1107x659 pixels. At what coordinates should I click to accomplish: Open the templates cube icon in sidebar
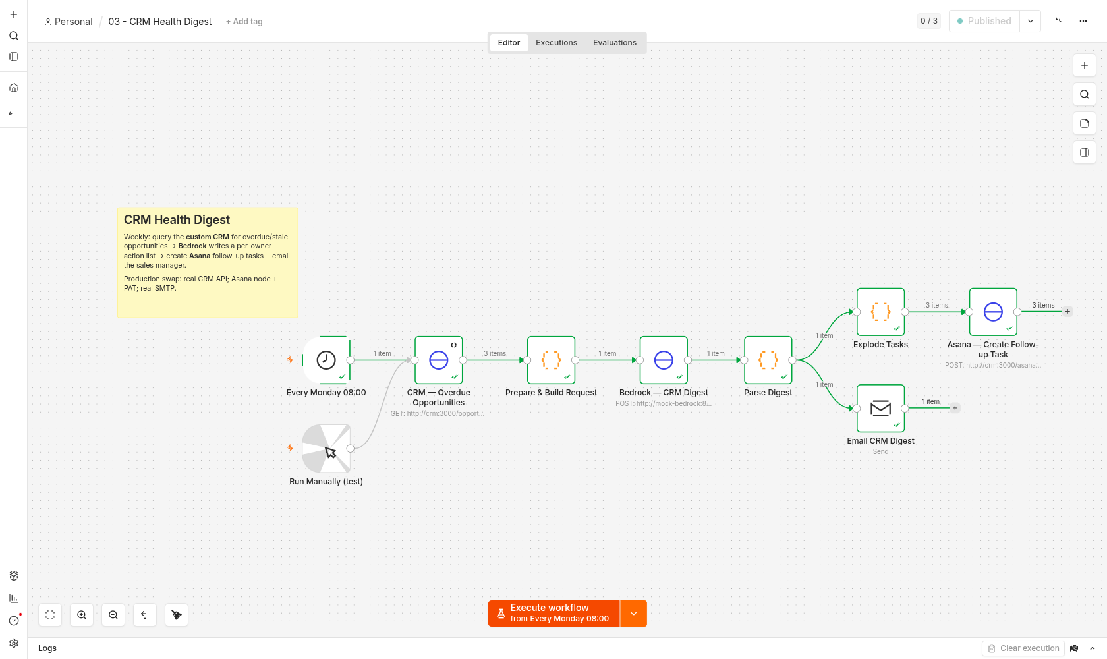[14, 576]
